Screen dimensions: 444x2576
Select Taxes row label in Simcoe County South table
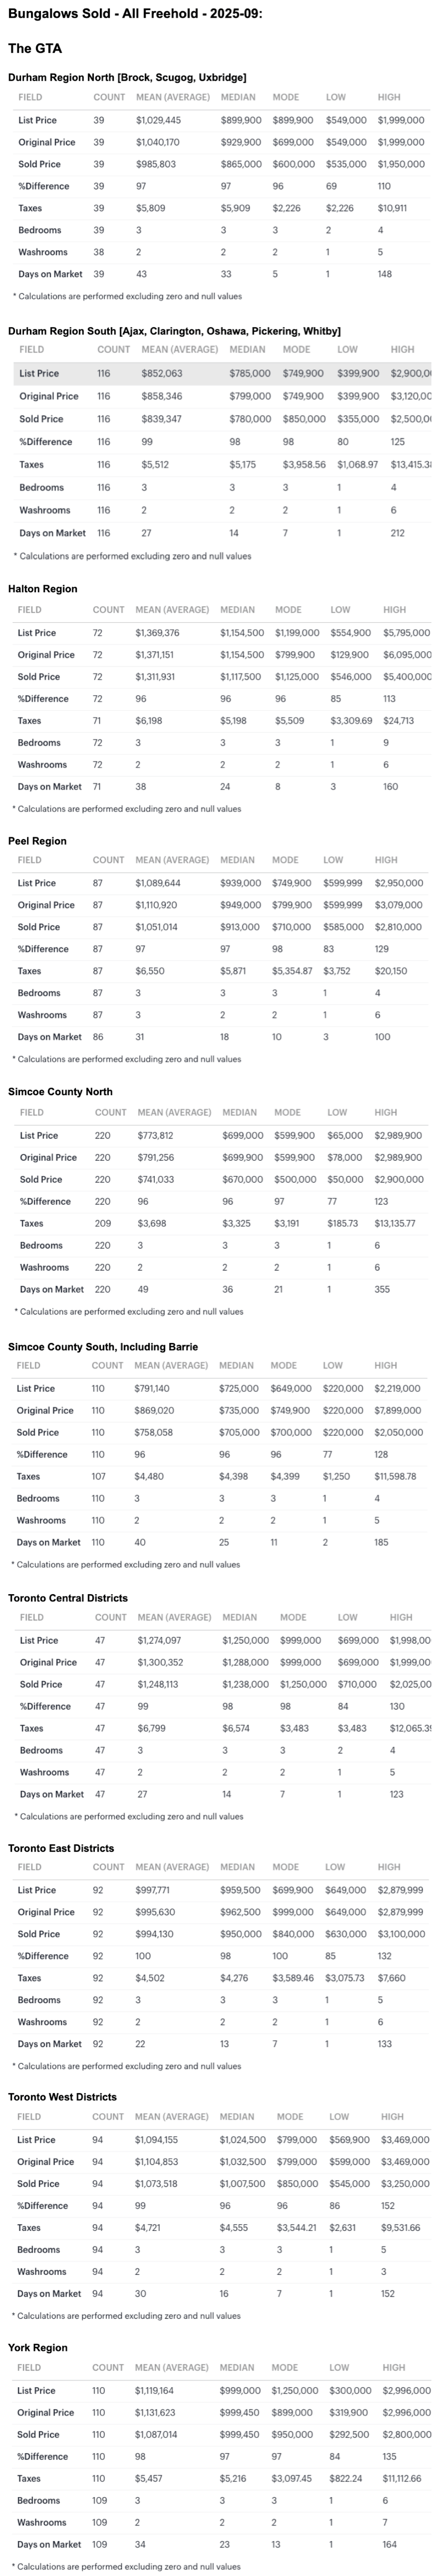pyautogui.click(x=29, y=1476)
